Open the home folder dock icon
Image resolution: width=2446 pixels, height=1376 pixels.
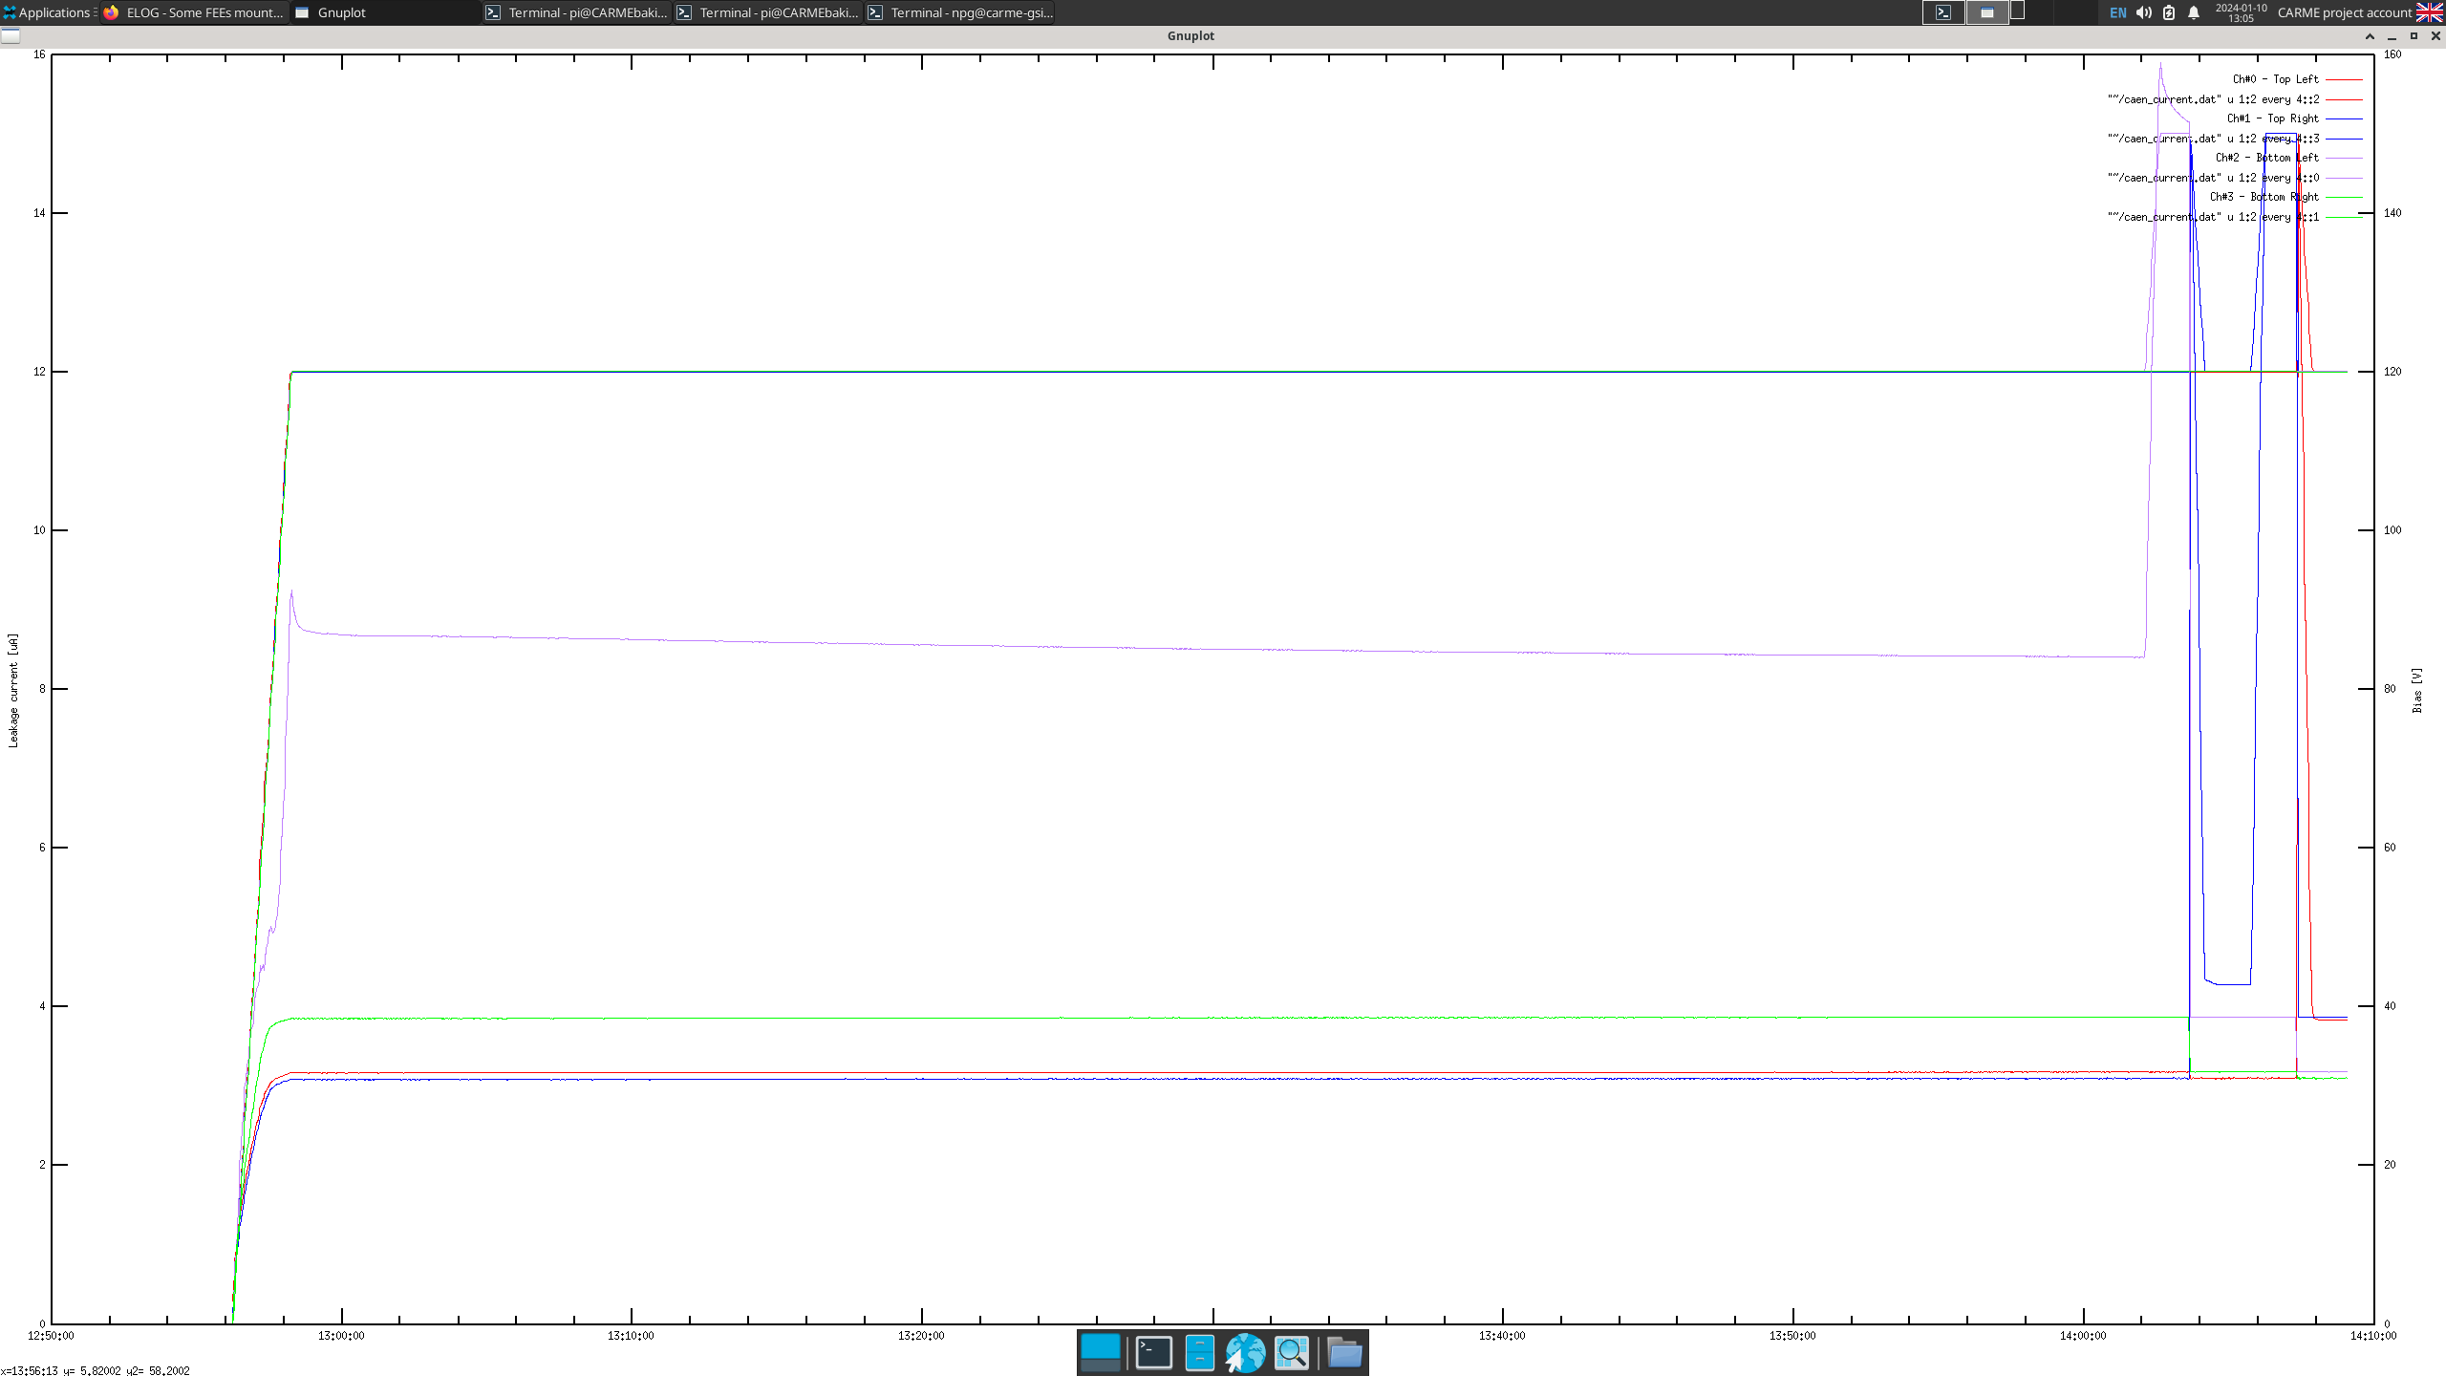point(1344,1352)
